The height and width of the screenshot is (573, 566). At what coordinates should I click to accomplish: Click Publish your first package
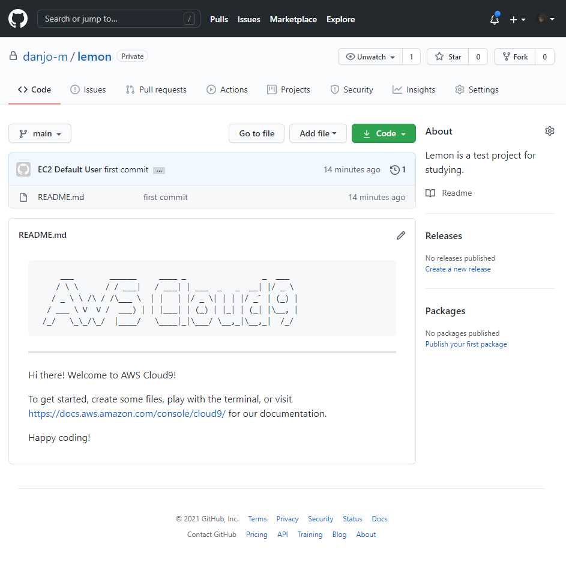tap(466, 344)
